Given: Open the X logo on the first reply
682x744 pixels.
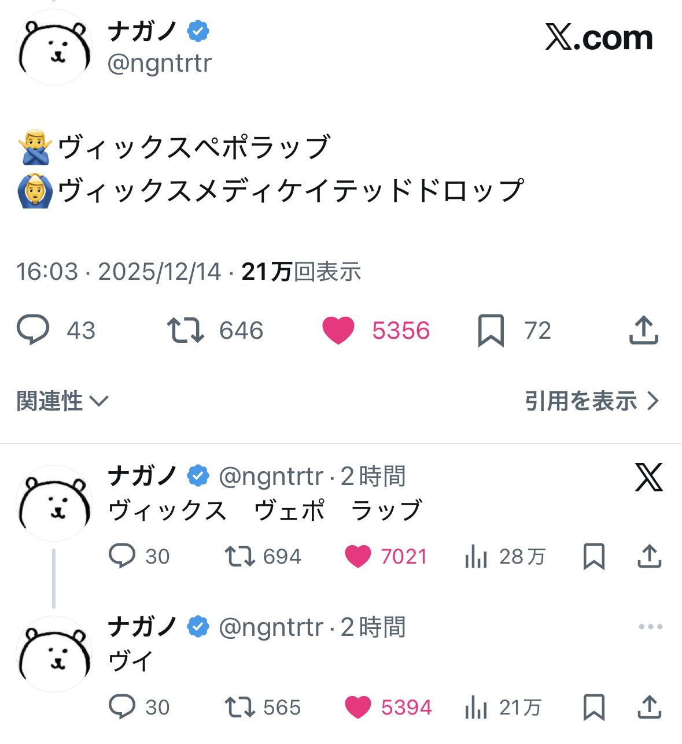Looking at the screenshot, I should click(x=648, y=478).
